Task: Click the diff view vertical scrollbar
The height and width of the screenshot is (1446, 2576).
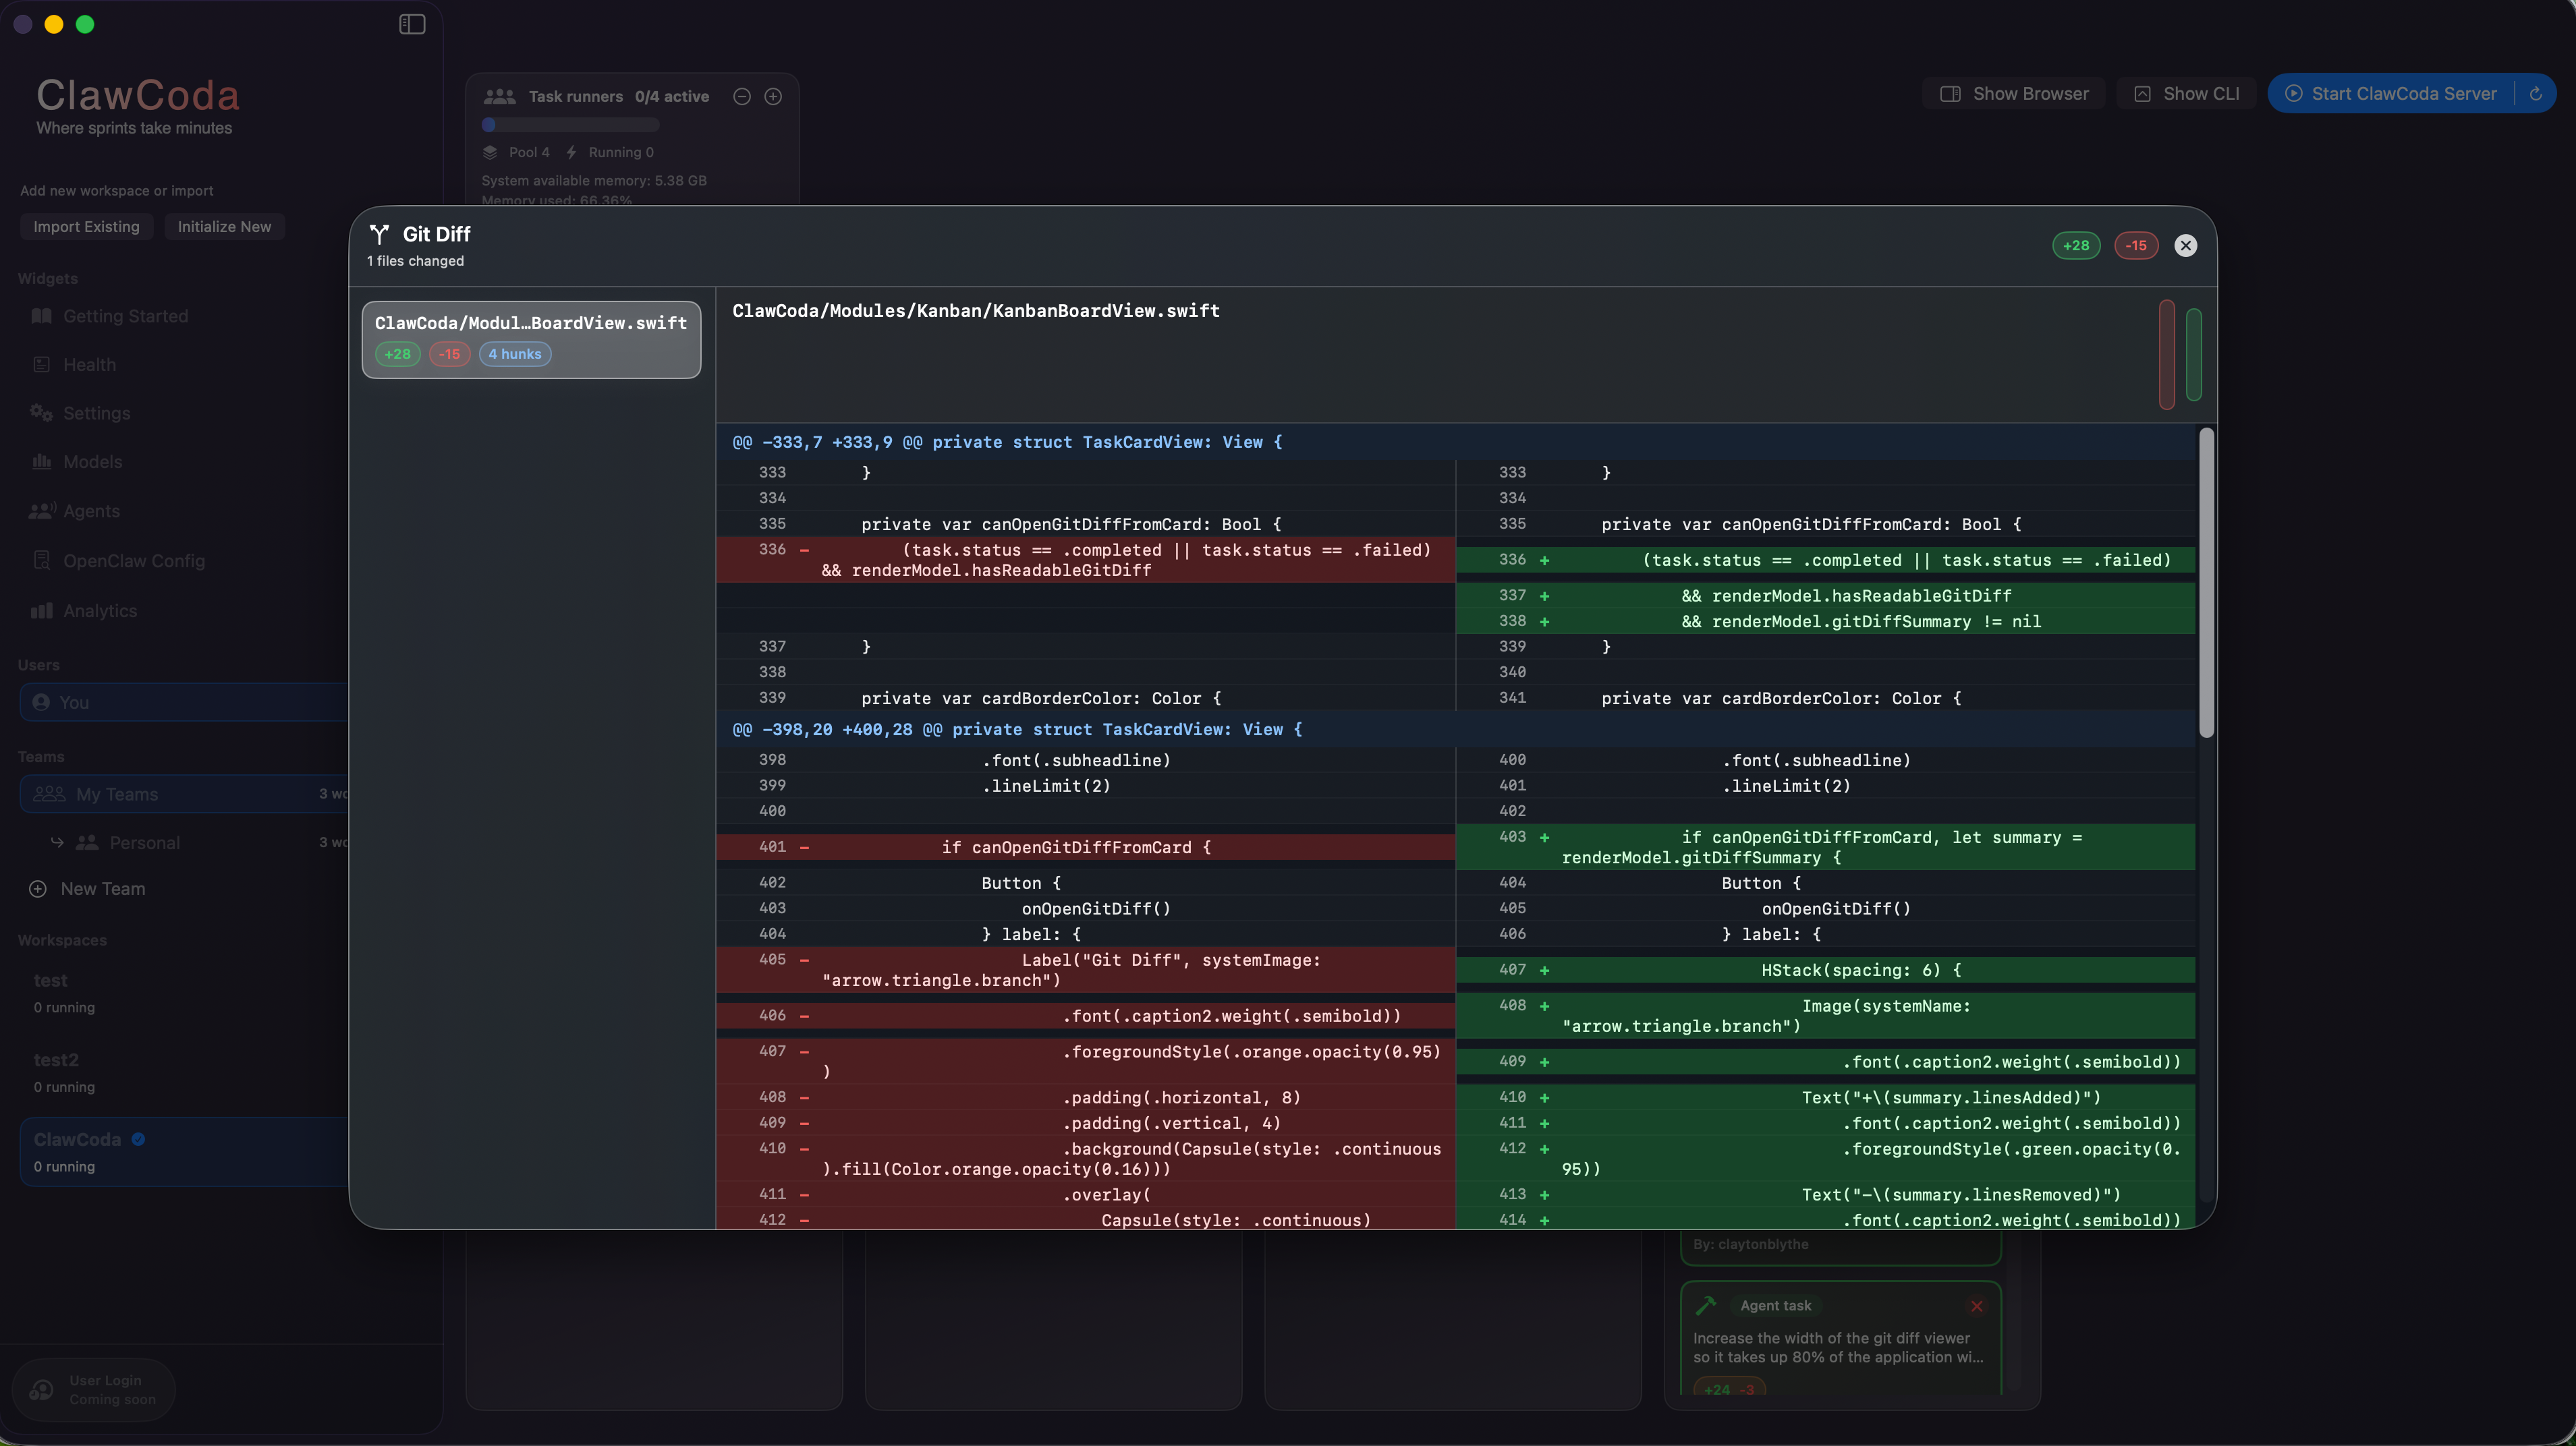Action: [x=2206, y=583]
